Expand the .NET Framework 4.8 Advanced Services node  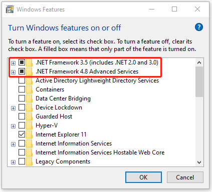click(13, 72)
